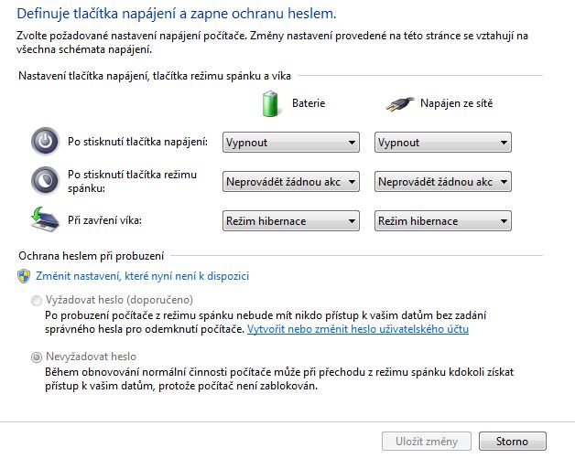This screenshot has width=575, height=458.
Task: Select the 'Vyžadovat heslo (doporučeno)' radio button
Action: [x=37, y=301]
